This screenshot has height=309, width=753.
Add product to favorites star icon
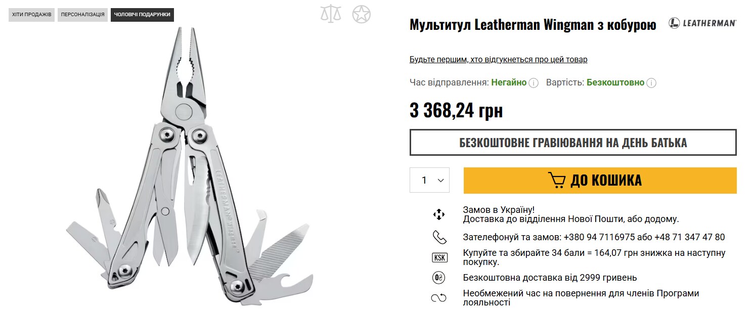tap(362, 14)
